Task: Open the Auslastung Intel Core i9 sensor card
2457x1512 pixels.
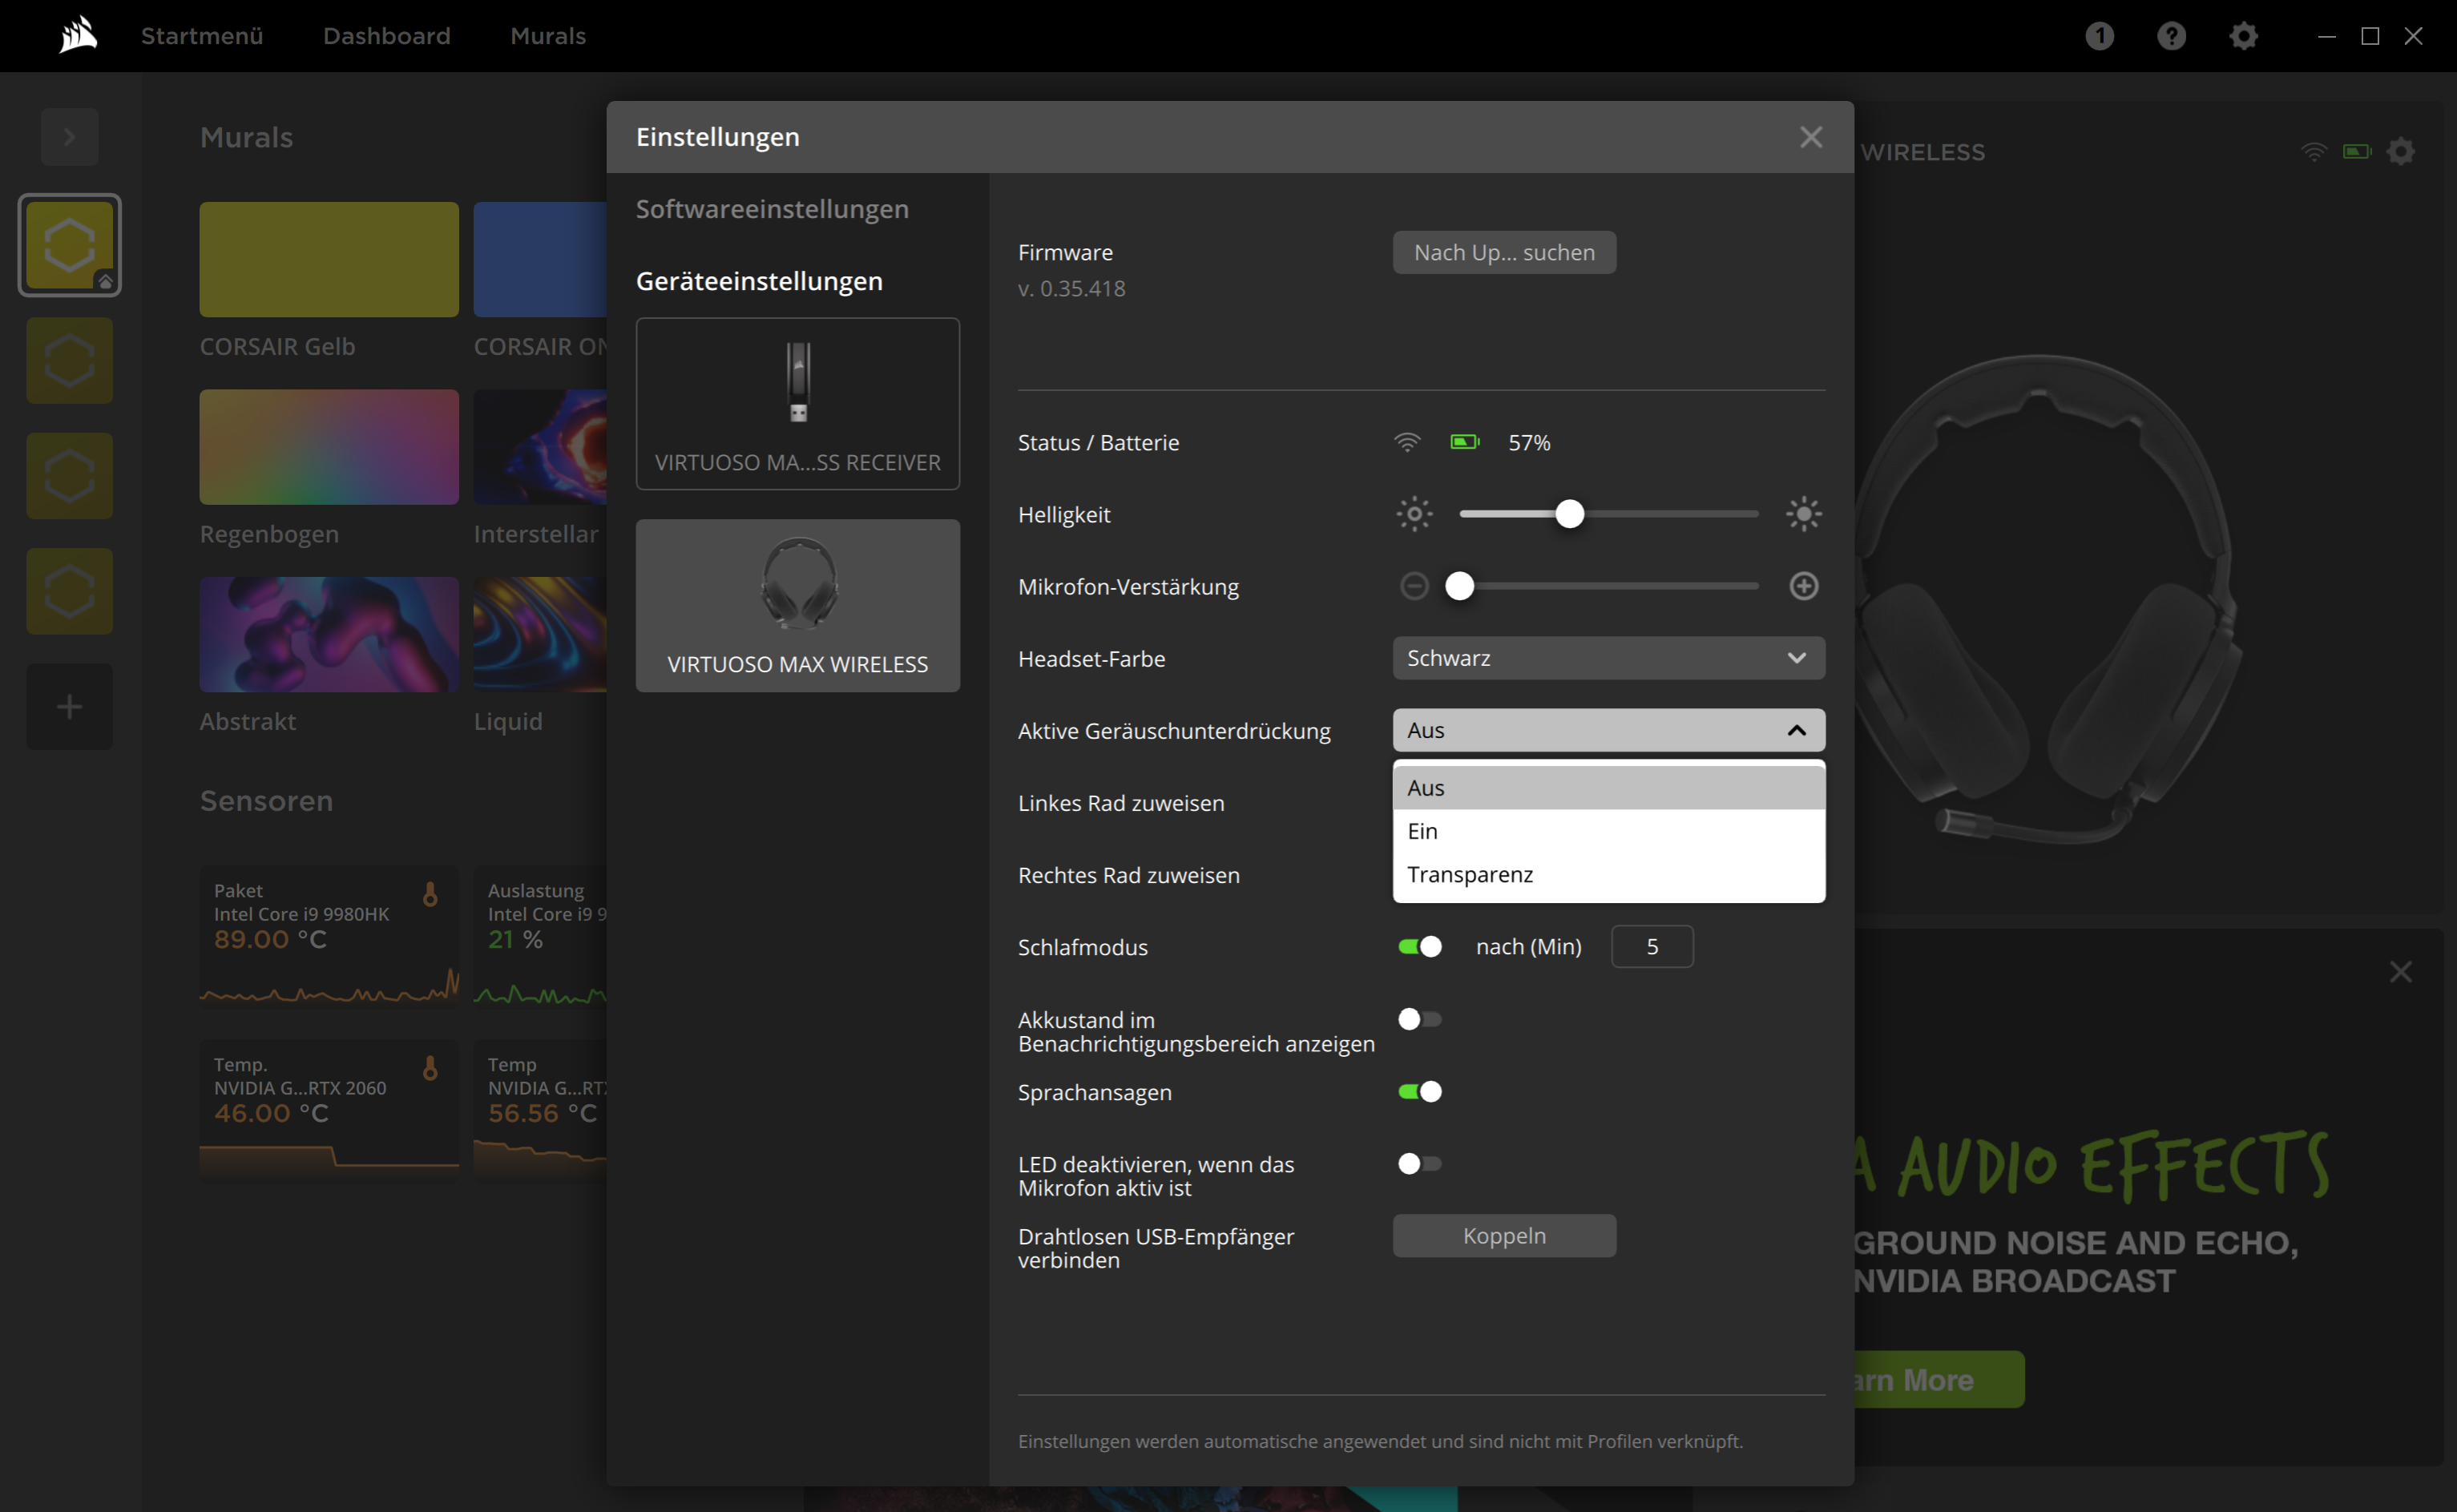Action: 540,936
